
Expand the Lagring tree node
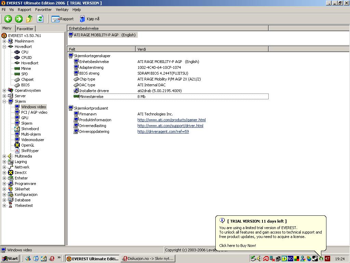(4, 162)
